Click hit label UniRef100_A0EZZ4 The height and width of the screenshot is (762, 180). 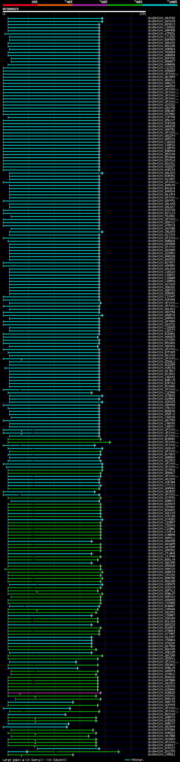tap(161, 170)
